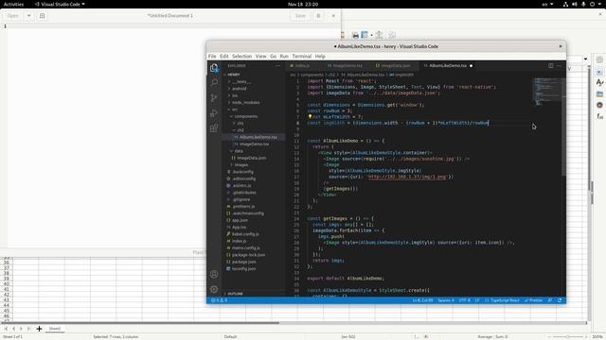Screen dimensions: 606x340
Task: Click the Prettier status bar item
Action: pyautogui.click(x=533, y=300)
